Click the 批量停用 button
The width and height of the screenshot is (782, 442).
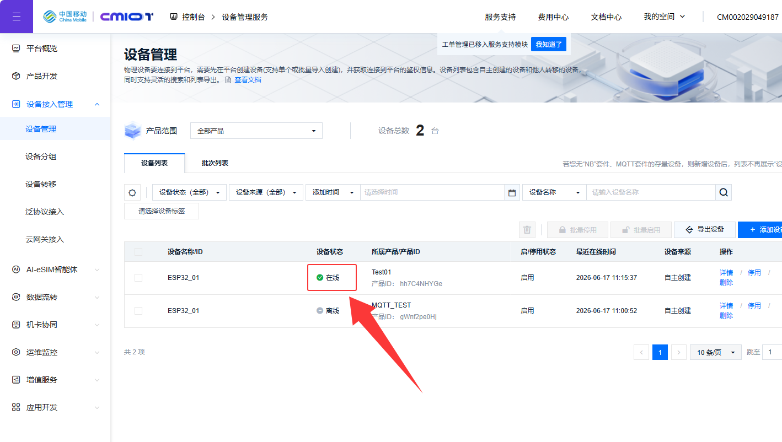coord(577,230)
